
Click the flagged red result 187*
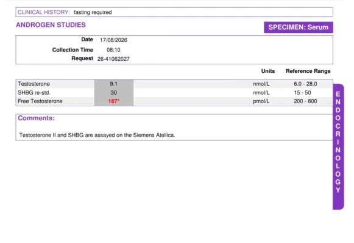tap(113, 101)
